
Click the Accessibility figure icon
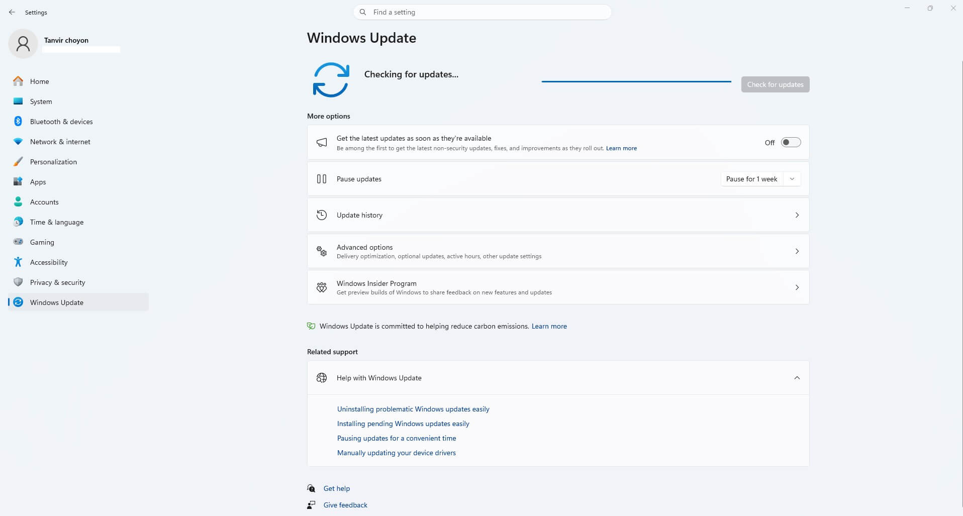18,262
